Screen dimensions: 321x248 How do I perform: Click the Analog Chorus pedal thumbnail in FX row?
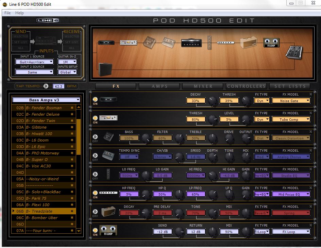108,155
